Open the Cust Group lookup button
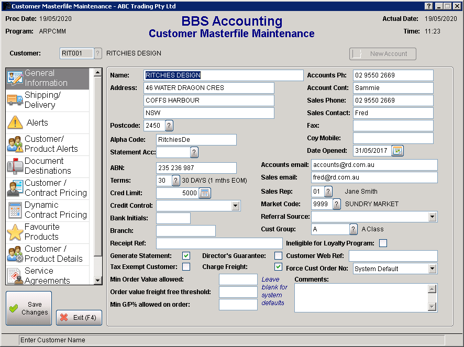 tap(353, 229)
